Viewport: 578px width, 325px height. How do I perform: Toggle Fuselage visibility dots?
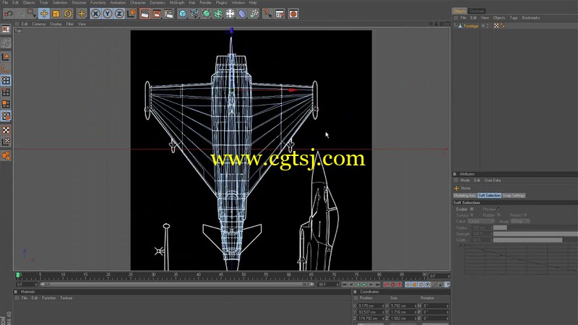[487, 26]
